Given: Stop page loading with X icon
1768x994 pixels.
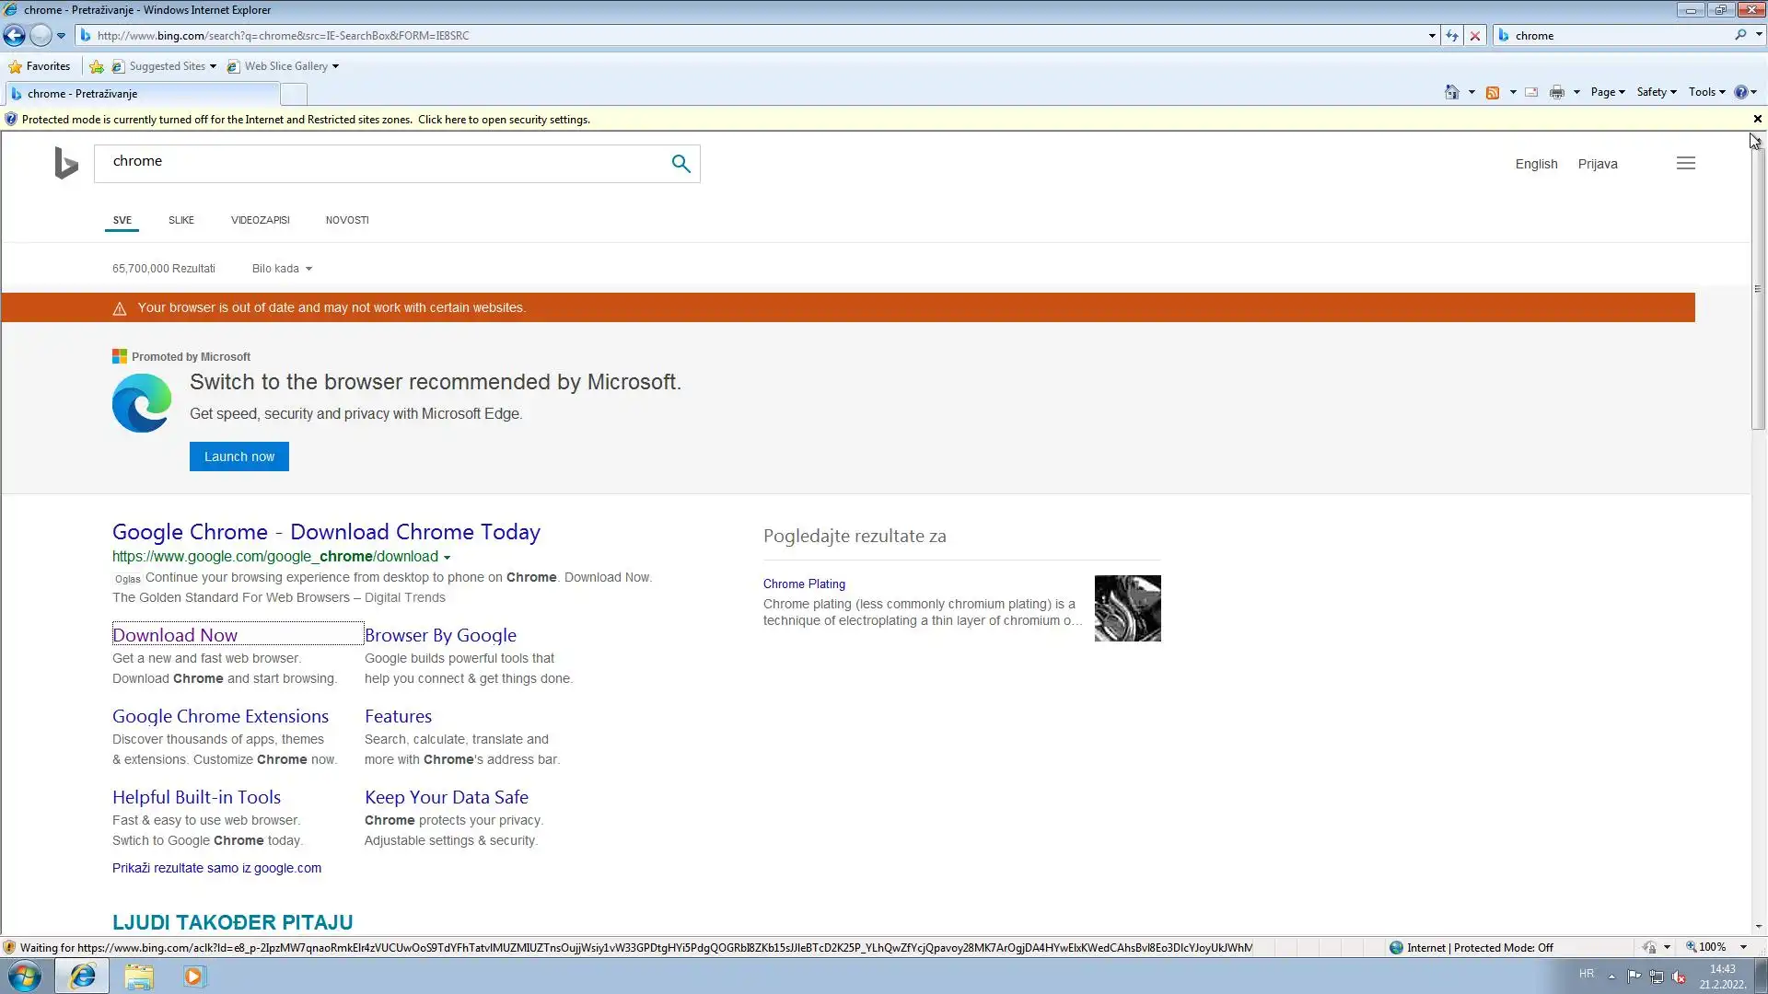Looking at the screenshot, I should click(x=1475, y=36).
